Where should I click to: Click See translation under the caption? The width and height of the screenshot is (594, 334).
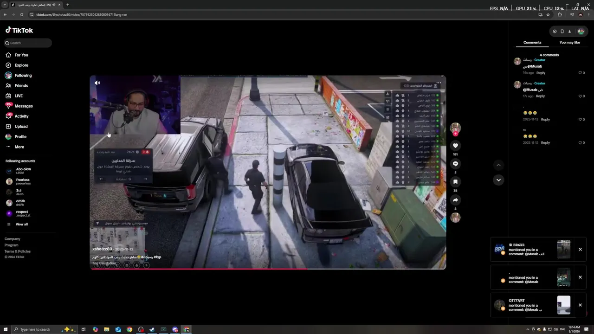point(104,263)
